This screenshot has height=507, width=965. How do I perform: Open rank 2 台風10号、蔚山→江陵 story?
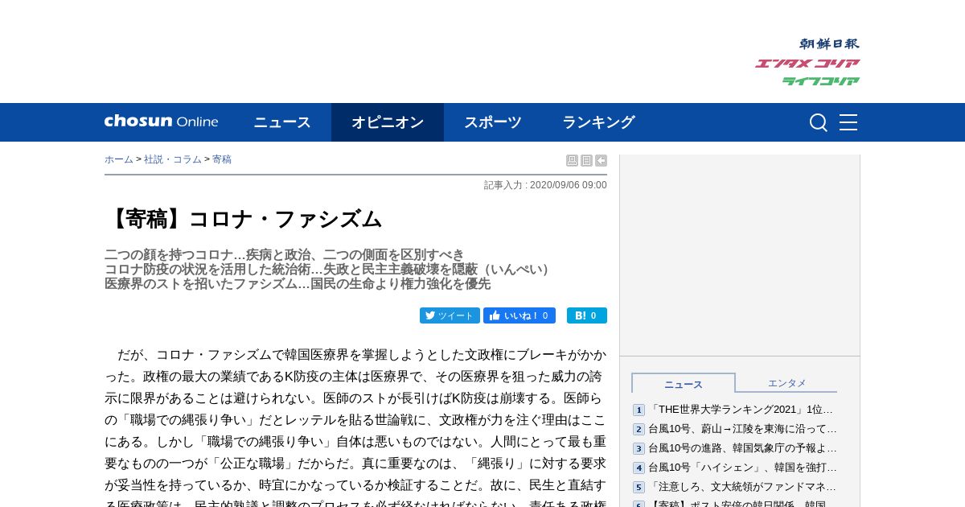pyautogui.click(x=743, y=429)
